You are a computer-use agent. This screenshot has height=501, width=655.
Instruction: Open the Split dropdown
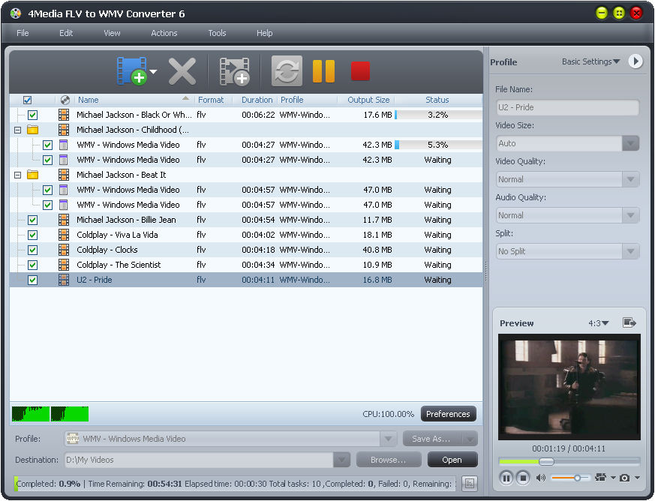[x=630, y=251]
